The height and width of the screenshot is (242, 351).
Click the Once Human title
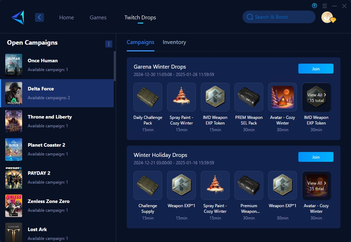pos(43,60)
